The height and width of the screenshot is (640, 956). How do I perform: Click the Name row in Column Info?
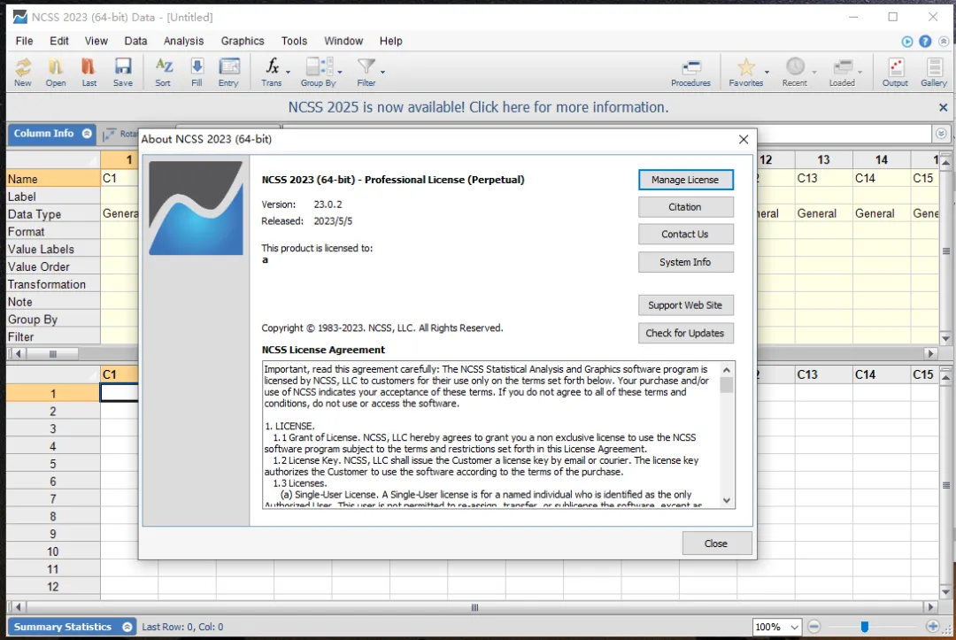(53, 179)
